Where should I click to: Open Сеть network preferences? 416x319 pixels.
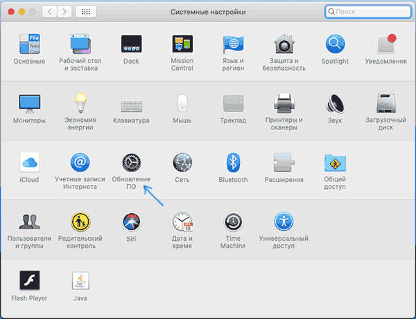point(182,163)
